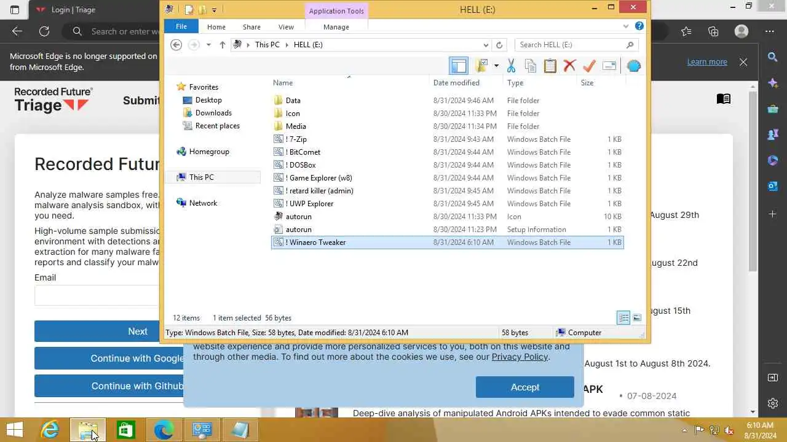Click the red X Delete icon
This screenshot has width=787, height=442.
569,66
